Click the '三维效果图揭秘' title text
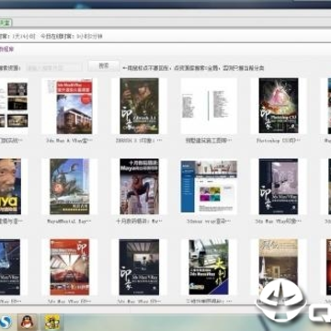 tap(209, 302)
